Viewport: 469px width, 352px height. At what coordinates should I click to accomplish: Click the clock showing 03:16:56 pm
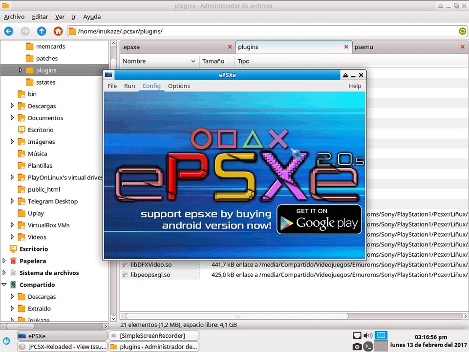coord(431,337)
